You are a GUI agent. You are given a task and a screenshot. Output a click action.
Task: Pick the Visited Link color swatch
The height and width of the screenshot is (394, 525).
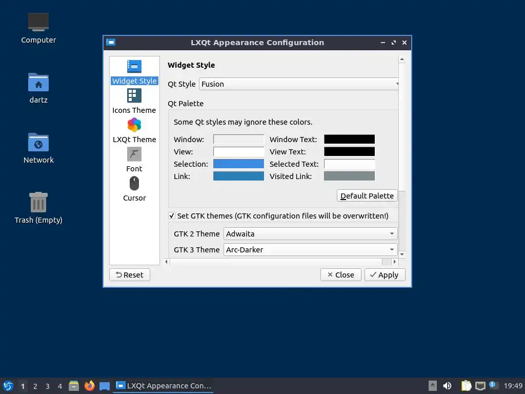pyautogui.click(x=349, y=176)
